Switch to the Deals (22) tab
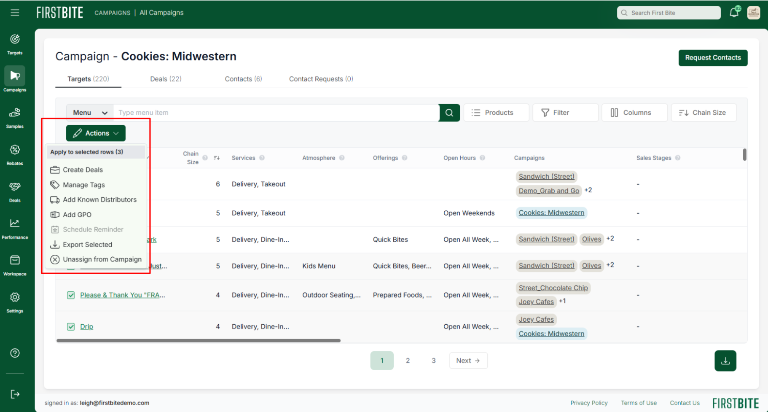The width and height of the screenshot is (768, 412). tap(166, 79)
